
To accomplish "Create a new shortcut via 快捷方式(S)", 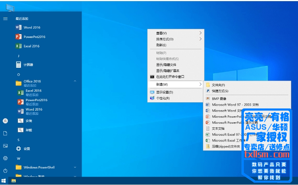I will point(247,91).
